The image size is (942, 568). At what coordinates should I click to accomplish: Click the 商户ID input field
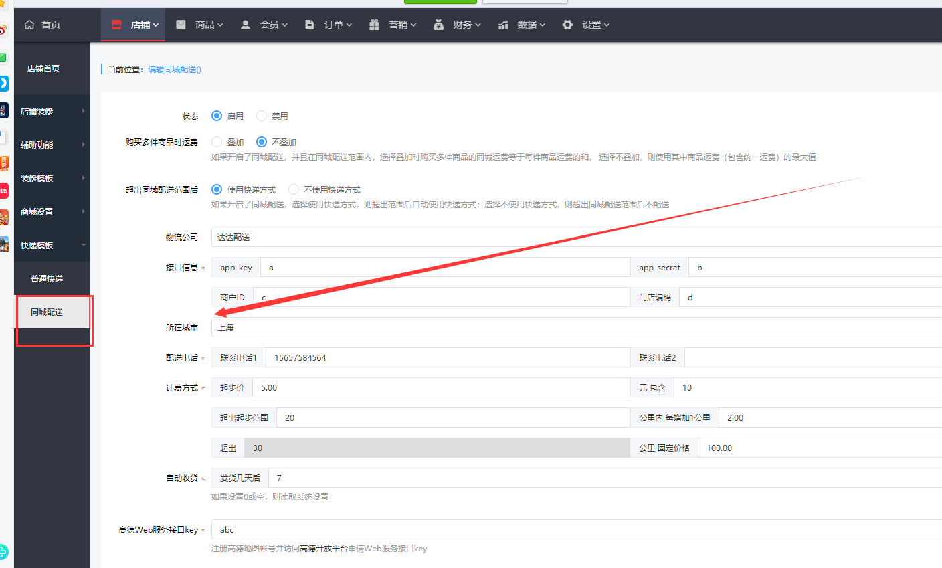click(x=442, y=297)
